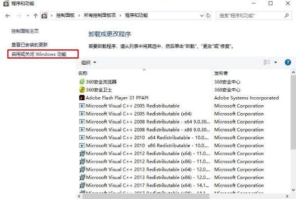Click icon of Visual C++ 2013 (x86) entry

(82, 177)
